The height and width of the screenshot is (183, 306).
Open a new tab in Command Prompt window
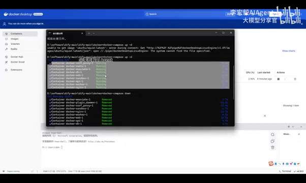click(x=89, y=34)
